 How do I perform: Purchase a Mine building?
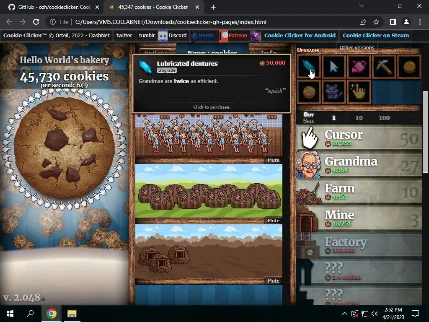(359, 219)
